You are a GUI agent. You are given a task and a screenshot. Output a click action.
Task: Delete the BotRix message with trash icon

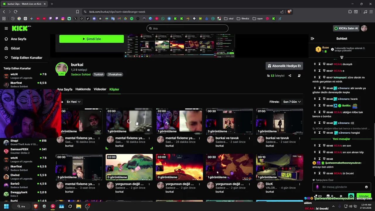[x=315, y=105]
